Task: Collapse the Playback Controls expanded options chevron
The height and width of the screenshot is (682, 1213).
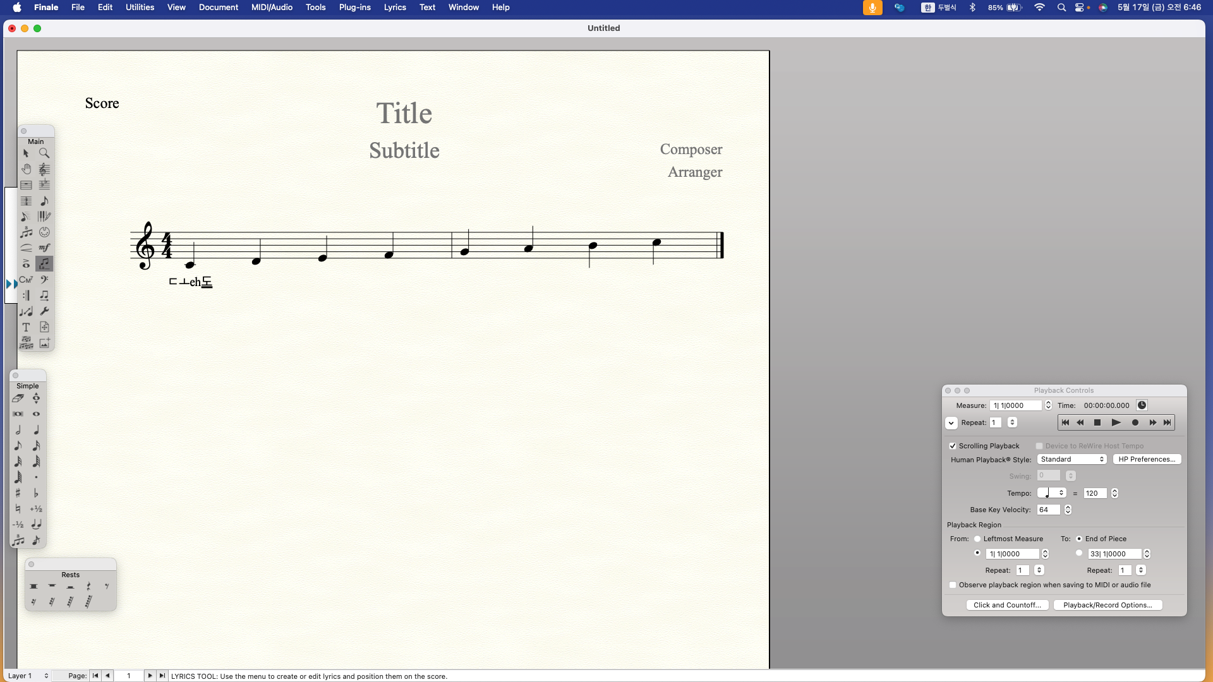Action: pyautogui.click(x=951, y=423)
